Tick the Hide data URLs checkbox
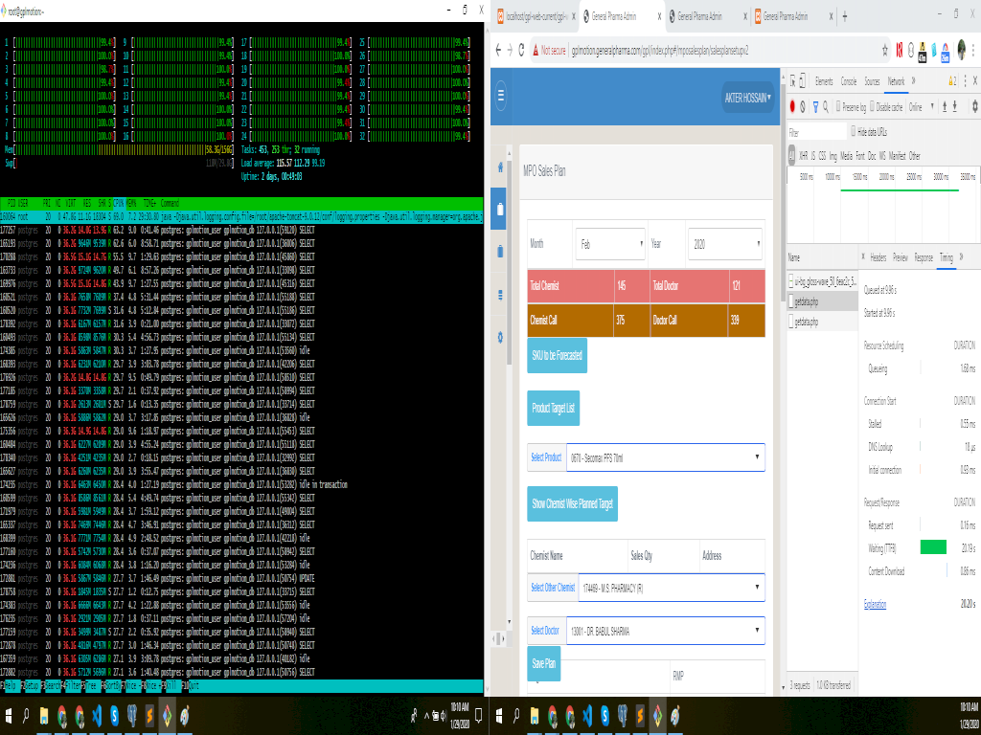 853,131
